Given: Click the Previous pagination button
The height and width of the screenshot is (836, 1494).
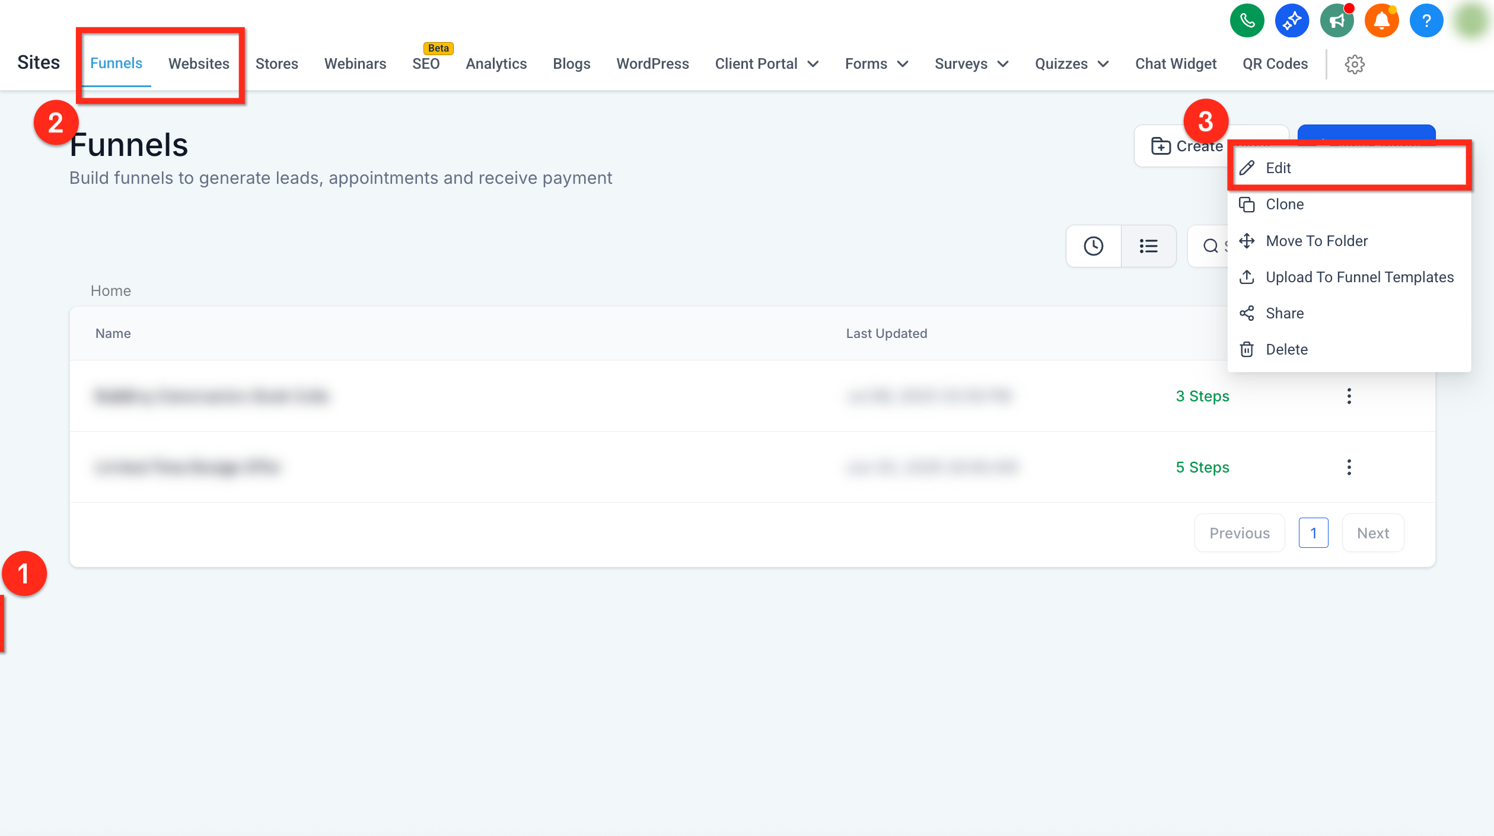Looking at the screenshot, I should [x=1240, y=533].
